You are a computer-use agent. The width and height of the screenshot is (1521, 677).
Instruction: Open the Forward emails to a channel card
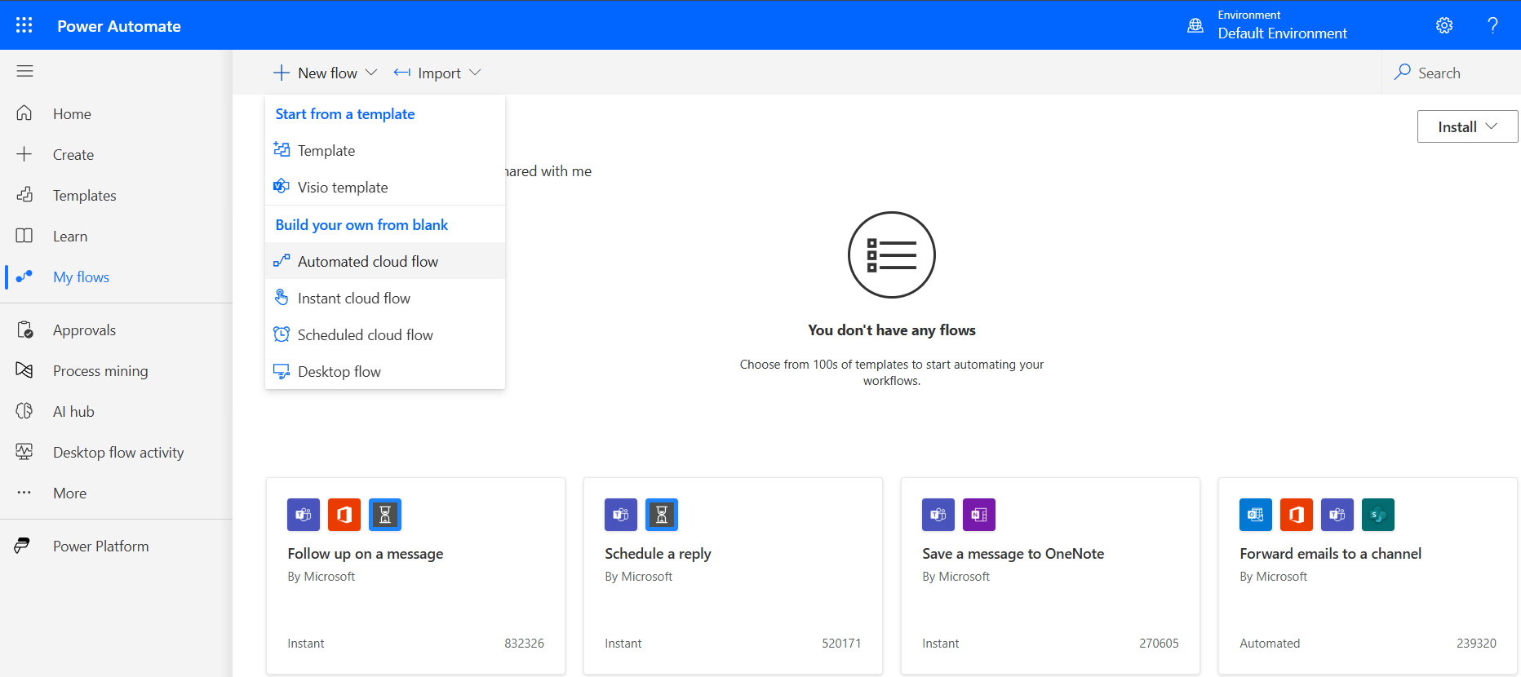[1368, 576]
